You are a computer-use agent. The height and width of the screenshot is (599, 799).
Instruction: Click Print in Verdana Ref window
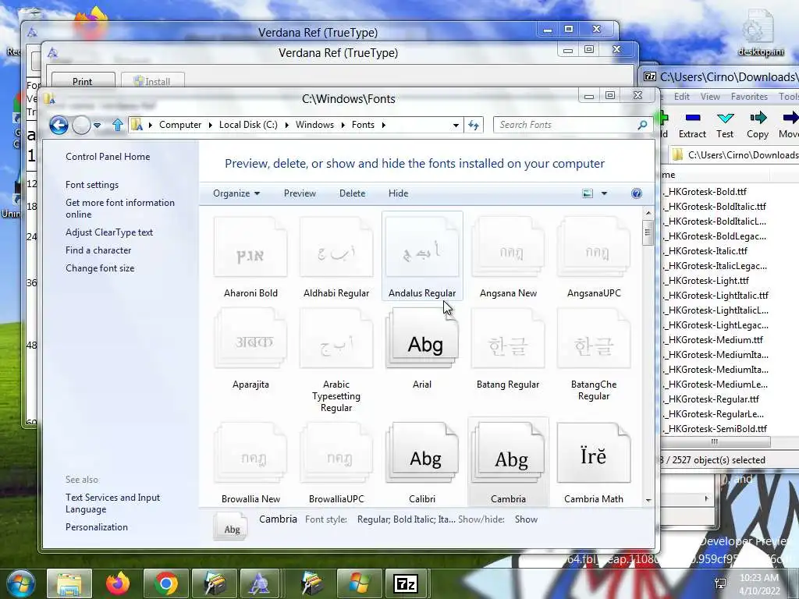(x=83, y=81)
